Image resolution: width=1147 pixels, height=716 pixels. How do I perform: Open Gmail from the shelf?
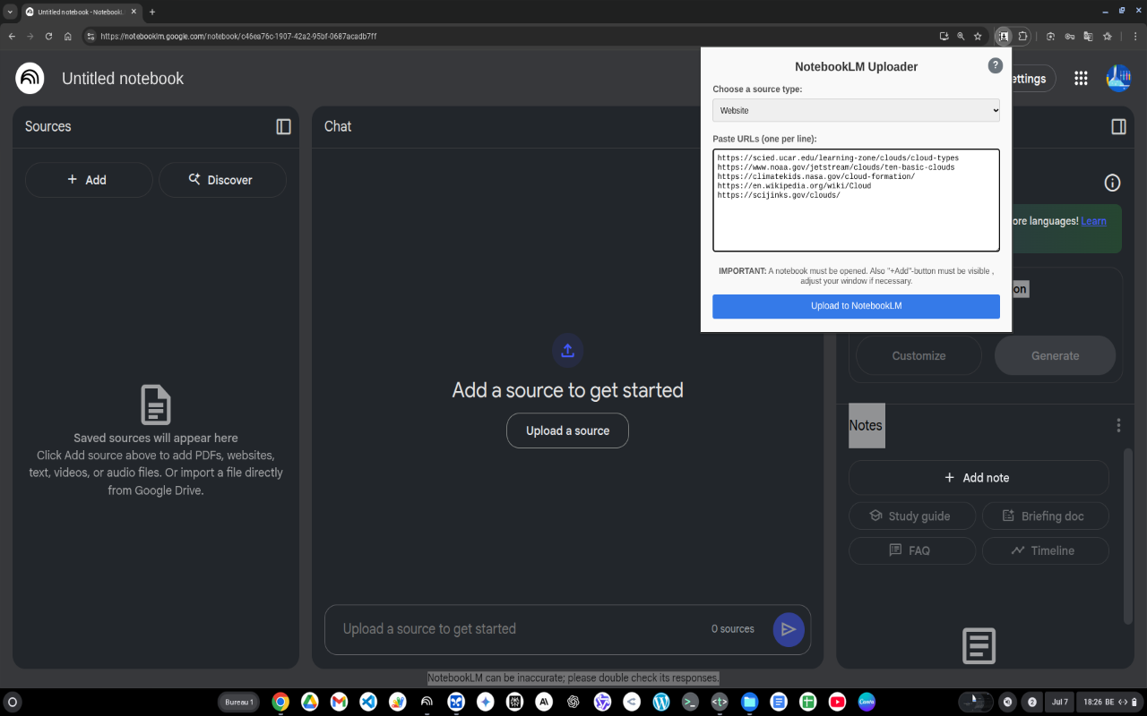point(339,703)
